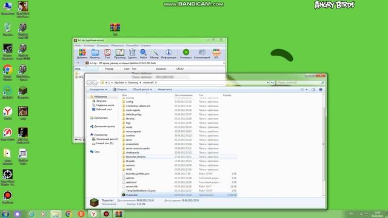Click the Roaming breadcrumb in the address bar

[133, 82]
